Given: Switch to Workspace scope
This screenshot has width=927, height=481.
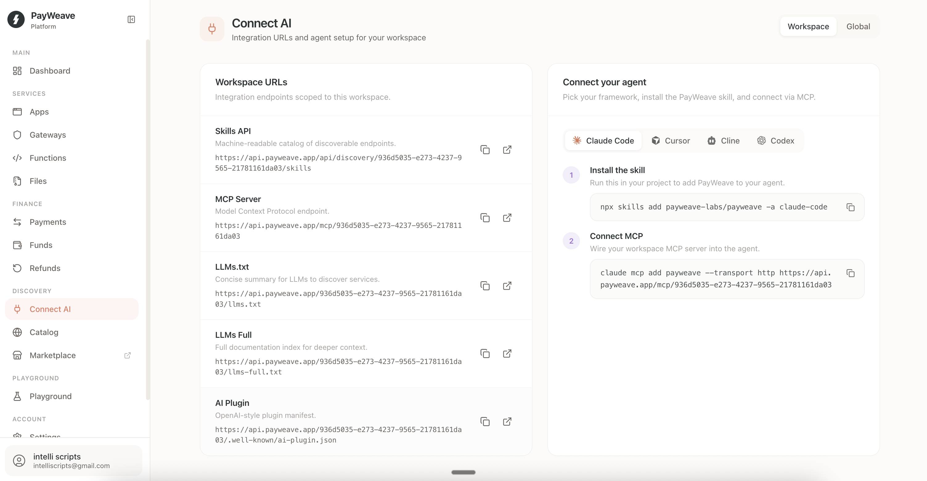Looking at the screenshot, I should [808, 26].
